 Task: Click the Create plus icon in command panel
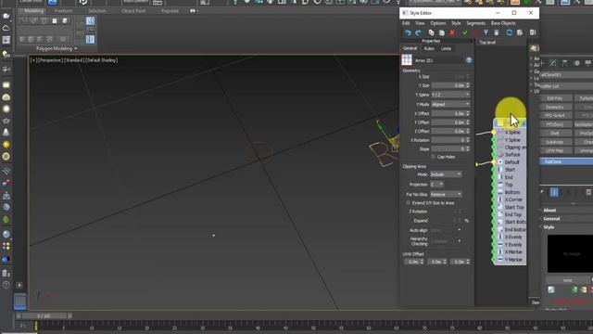pyautogui.click(x=542, y=63)
